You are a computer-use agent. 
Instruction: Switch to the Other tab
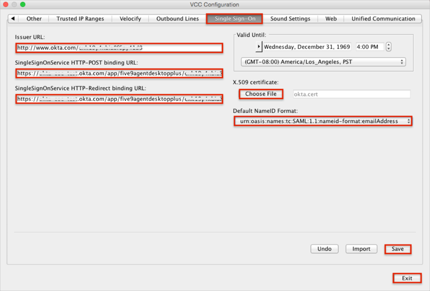34,19
